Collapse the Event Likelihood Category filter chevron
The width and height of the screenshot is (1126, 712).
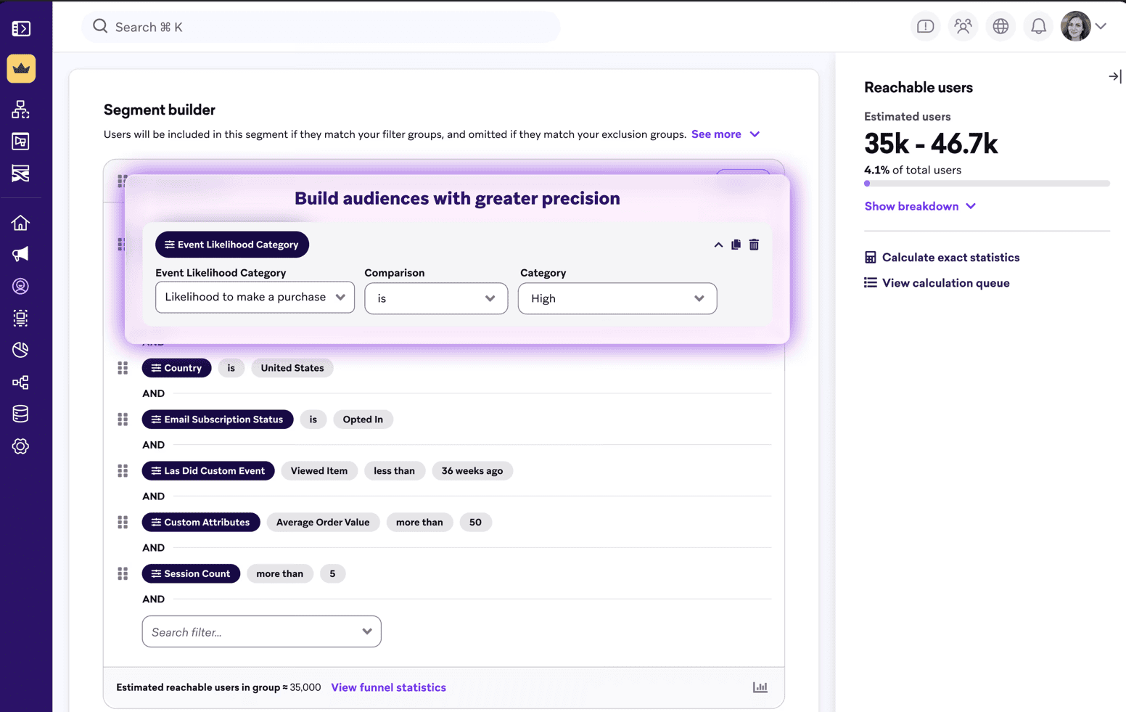point(718,245)
